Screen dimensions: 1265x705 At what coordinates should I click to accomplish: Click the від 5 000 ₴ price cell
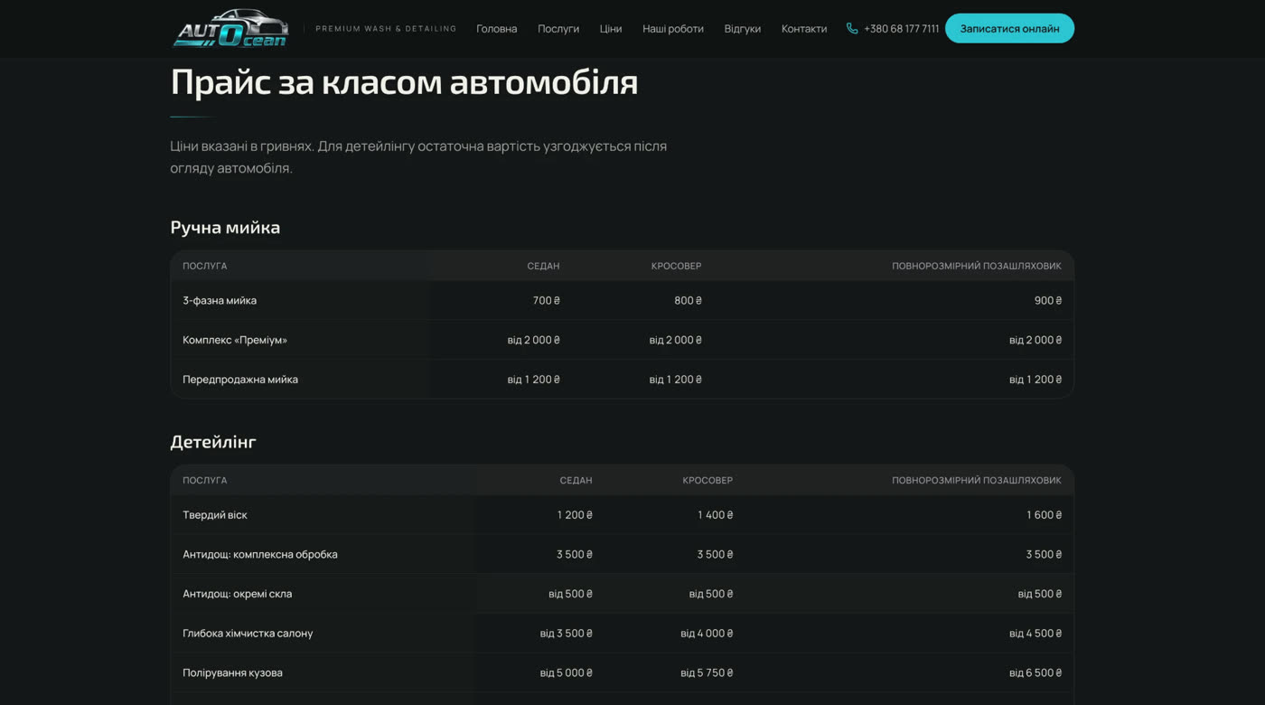567,672
